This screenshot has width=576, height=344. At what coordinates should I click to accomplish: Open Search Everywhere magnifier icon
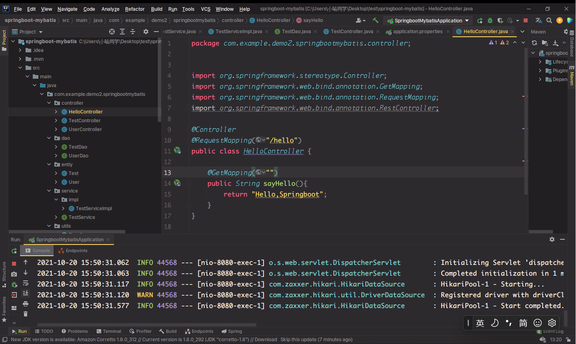coord(549,20)
